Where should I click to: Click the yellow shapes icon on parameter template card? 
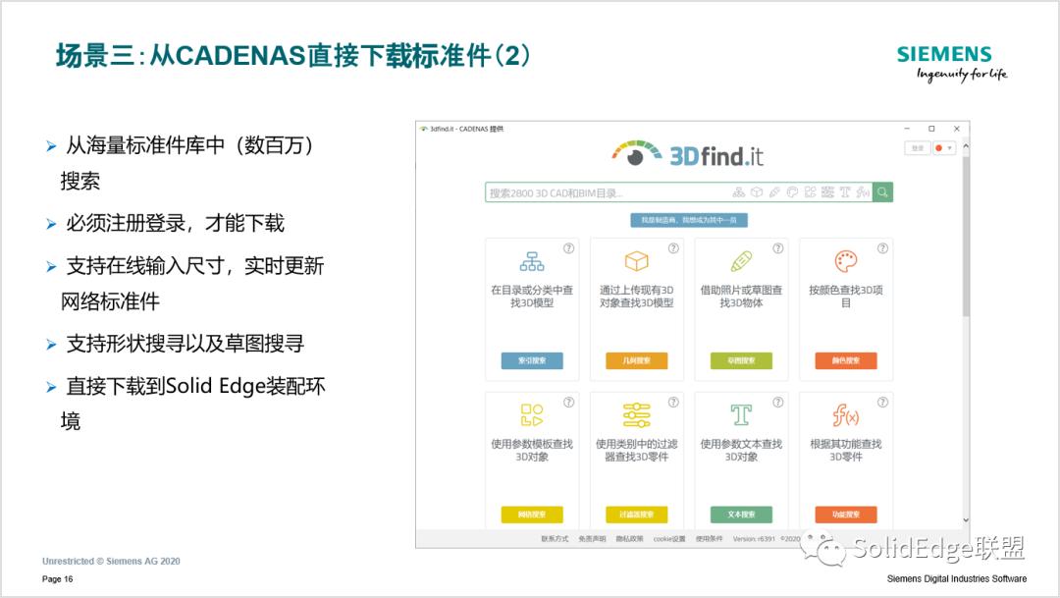[x=532, y=414]
